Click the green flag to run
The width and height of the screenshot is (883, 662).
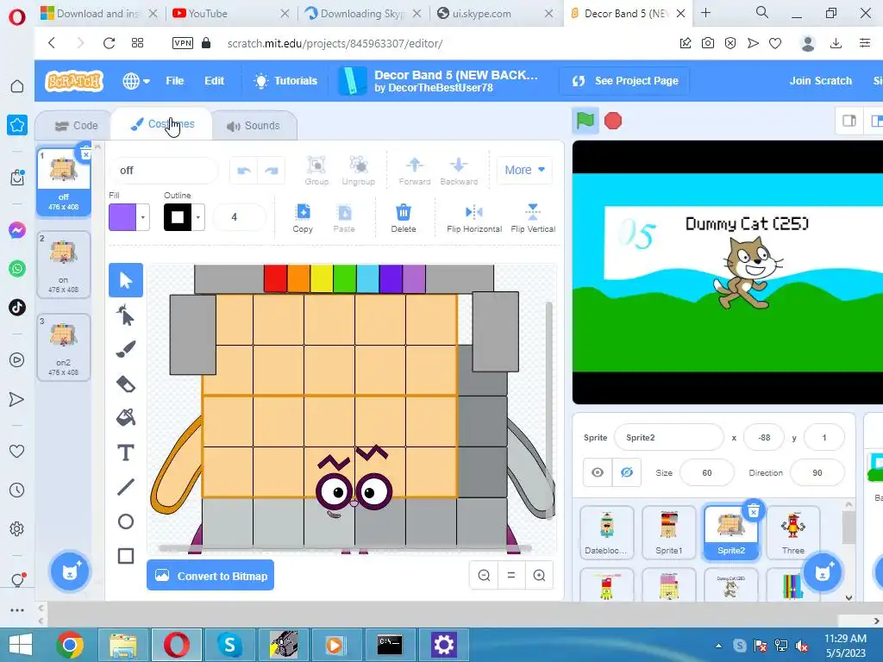[586, 121]
